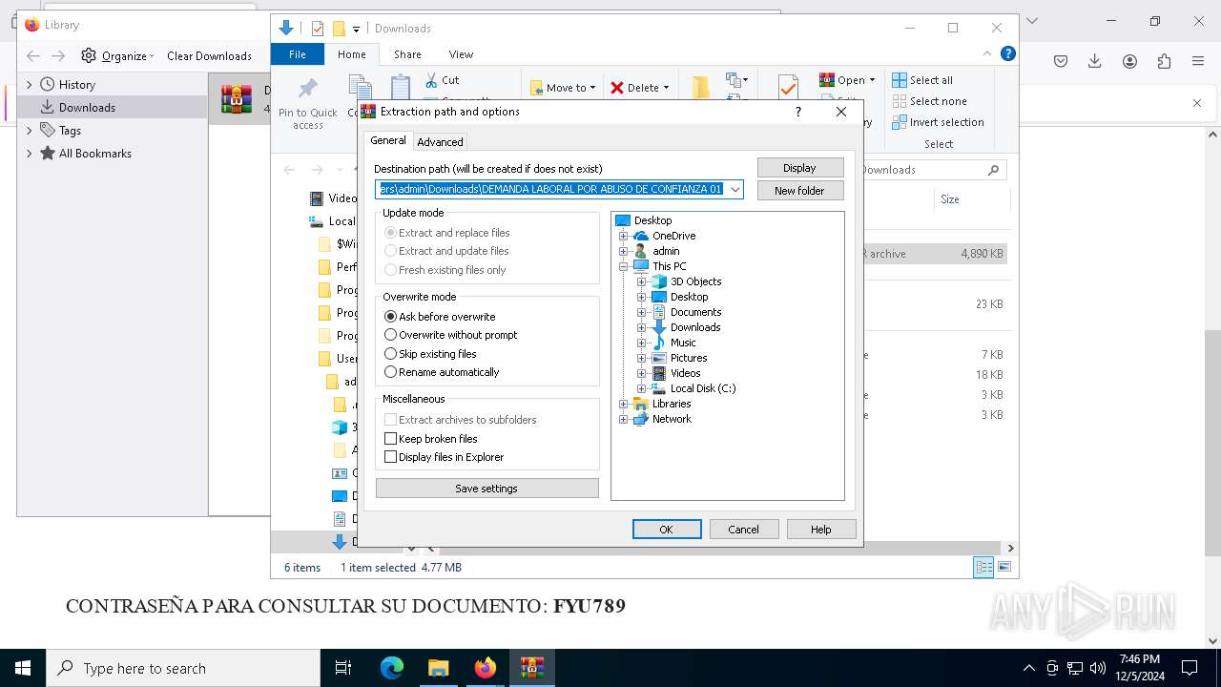1221x687 pixels.
Task: Open Share tab in Explorer ribbon
Action: (x=407, y=54)
